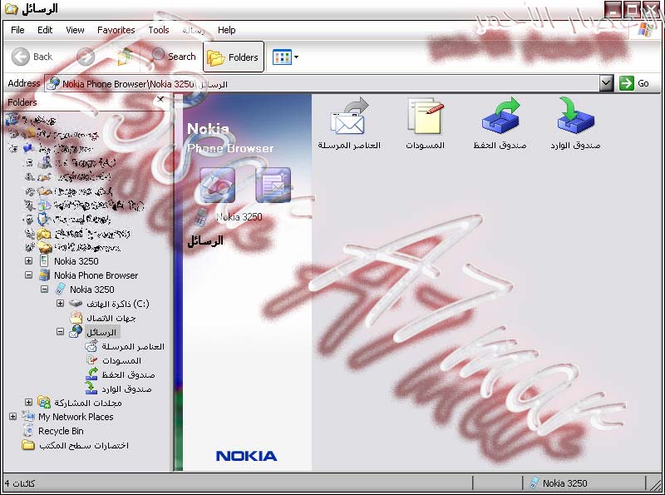Click the phone memory tile in Nokia panel

[217, 185]
